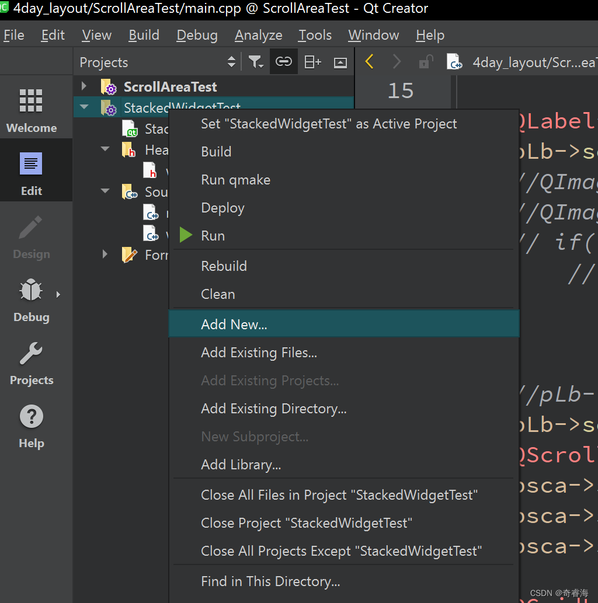Select Add Library...
Viewport: 598px width, 603px height.
(344, 465)
